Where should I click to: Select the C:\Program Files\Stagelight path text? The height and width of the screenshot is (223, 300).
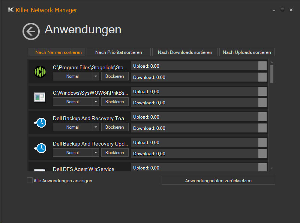90,67
